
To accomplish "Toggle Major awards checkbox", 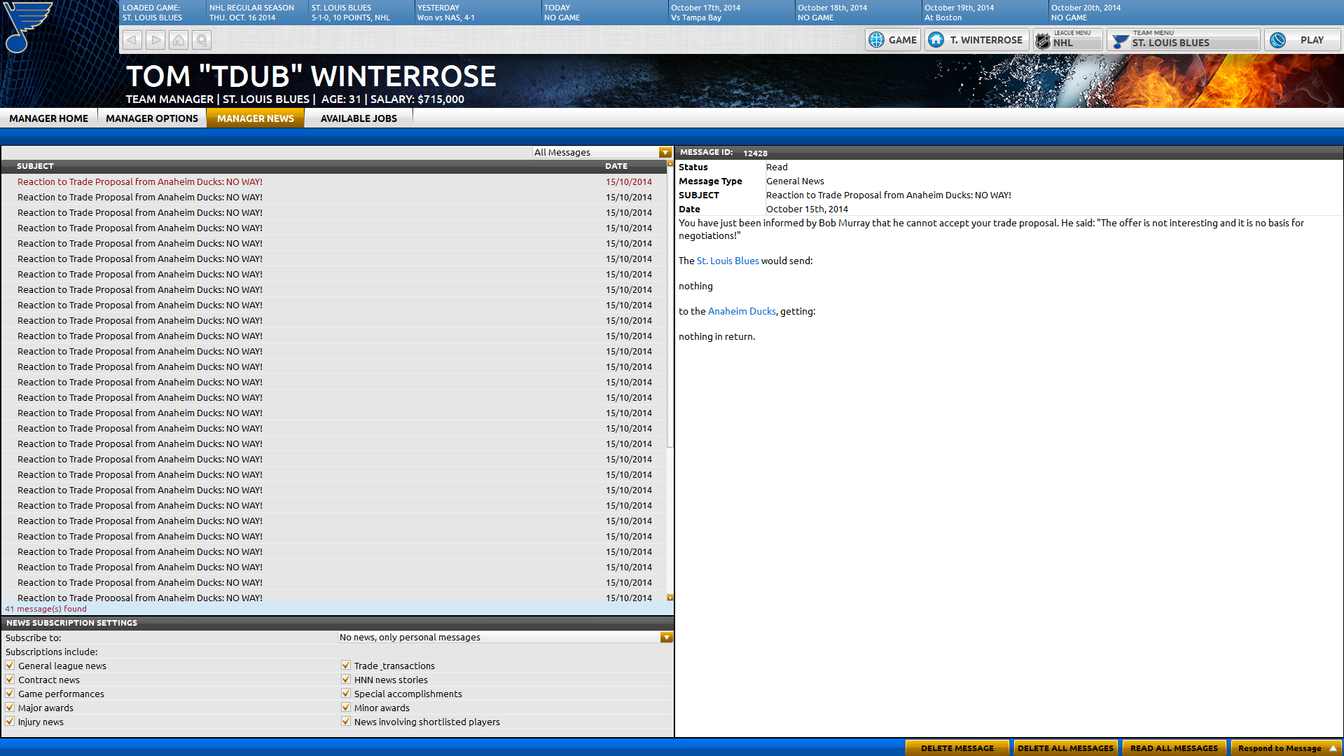I will point(10,707).
